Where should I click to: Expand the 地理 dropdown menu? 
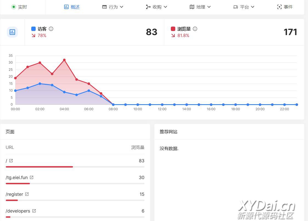point(200,7)
